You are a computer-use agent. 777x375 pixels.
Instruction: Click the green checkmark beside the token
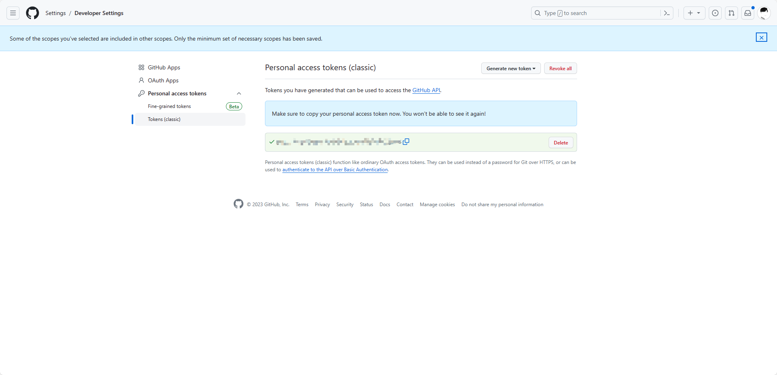pos(272,142)
